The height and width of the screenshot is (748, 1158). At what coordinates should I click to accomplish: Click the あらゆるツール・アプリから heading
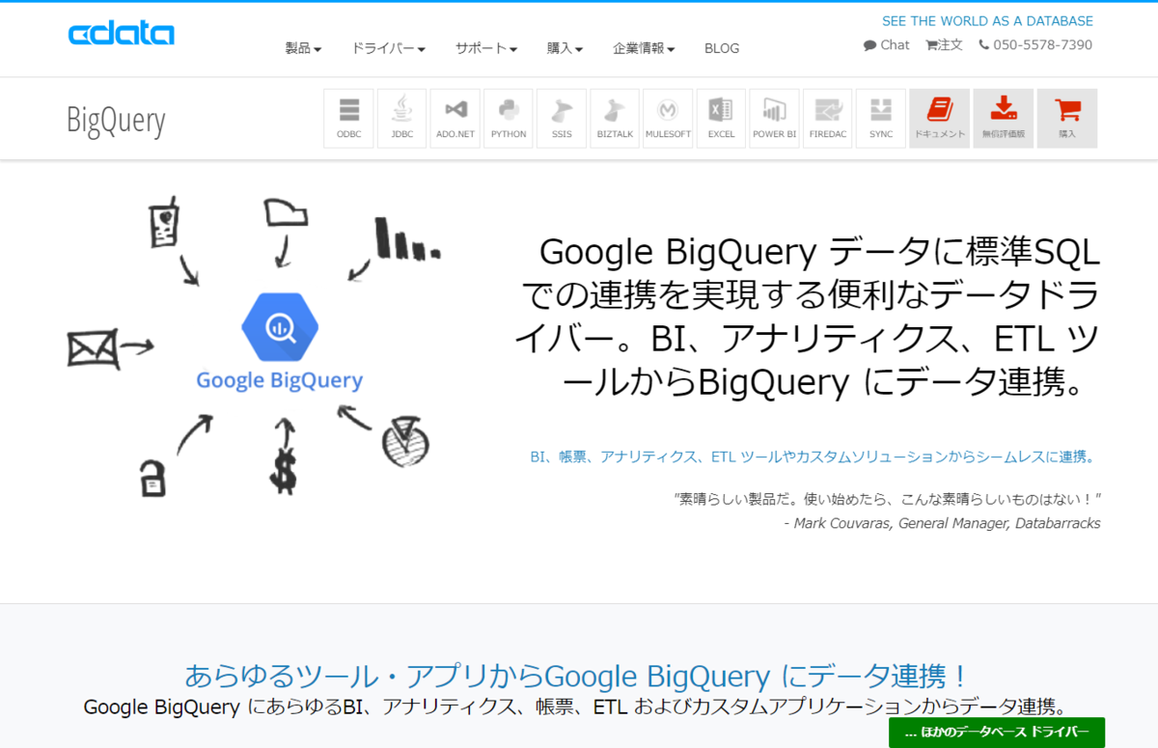pyautogui.click(x=576, y=675)
